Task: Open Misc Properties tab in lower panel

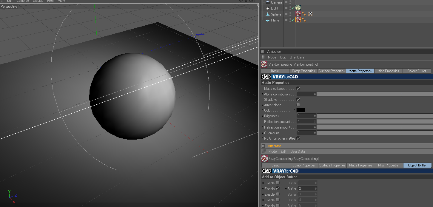Action: (x=389, y=165)
